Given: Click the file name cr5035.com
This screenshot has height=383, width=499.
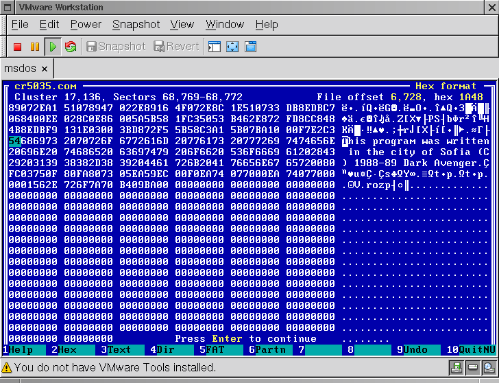Looking at the screenshot, I should coord(45,86).
